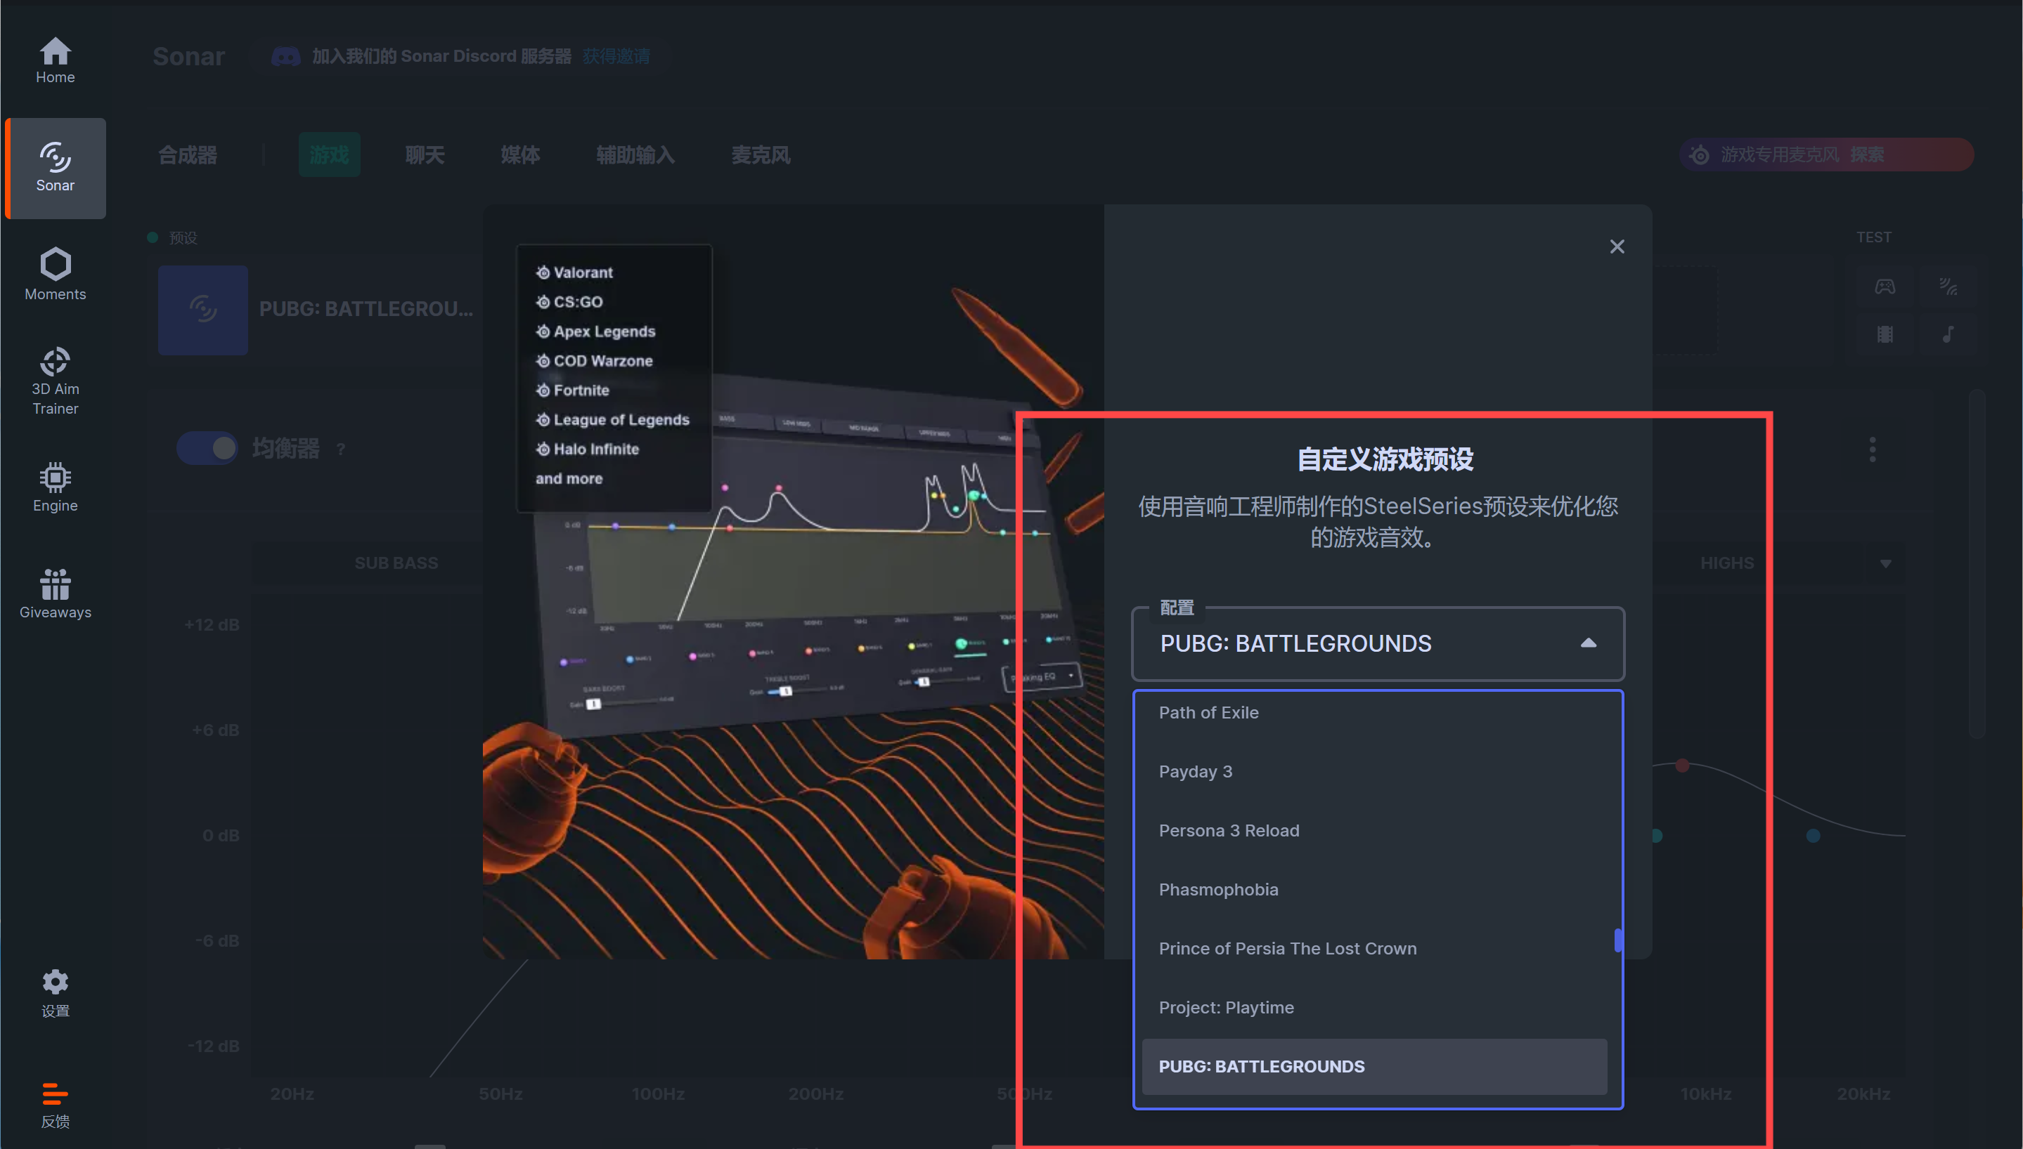This screenshot has height=1149, width=2023.
Task: Collapse the 配置 PUBG: BATTLEGROUNDS dropdown
Action: pyautogui.click(x=1378, y=644)
